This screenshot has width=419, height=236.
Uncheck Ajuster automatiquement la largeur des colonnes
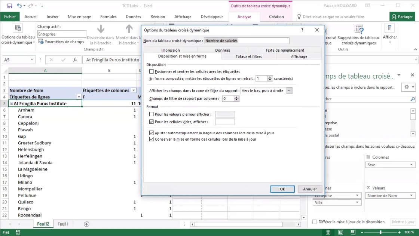[x=152, y=133]
